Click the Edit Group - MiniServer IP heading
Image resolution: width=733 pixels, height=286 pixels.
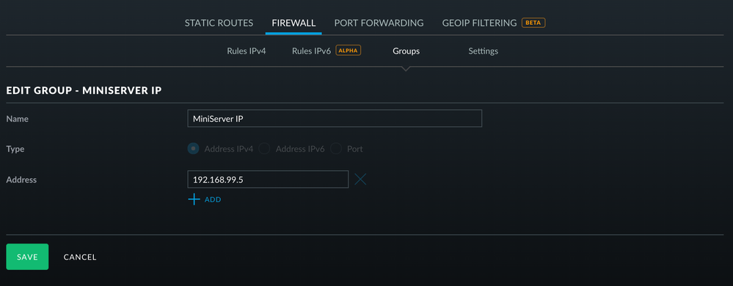click(x=84, y=91)
